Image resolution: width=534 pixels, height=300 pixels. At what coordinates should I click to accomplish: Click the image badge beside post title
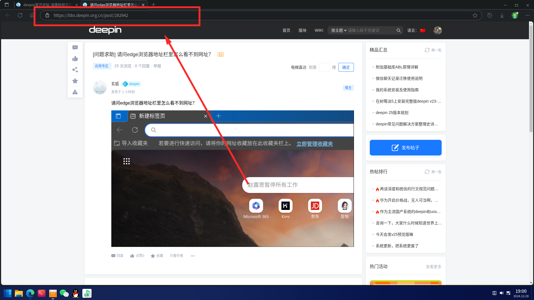coord(221,54)
